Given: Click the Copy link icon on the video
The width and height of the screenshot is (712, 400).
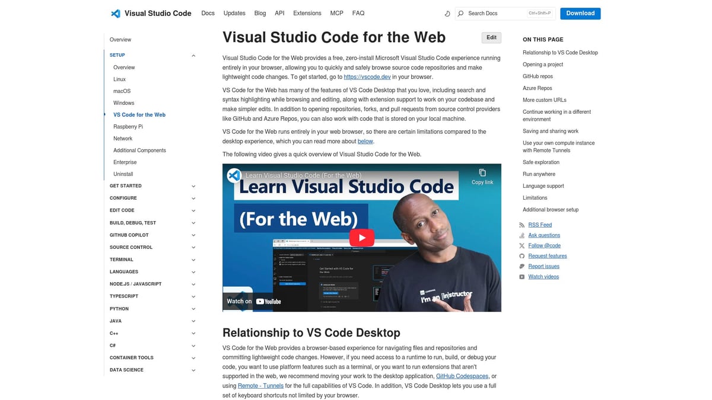Looking at the screenshot, I should tap(482, 172).
